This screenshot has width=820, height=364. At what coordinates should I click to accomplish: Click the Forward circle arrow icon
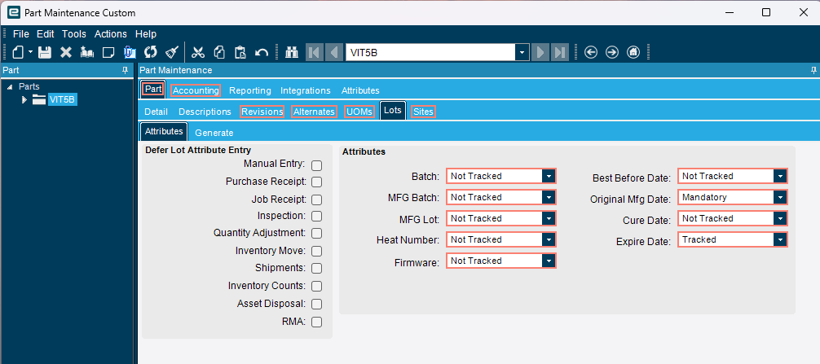pos(612,52)
